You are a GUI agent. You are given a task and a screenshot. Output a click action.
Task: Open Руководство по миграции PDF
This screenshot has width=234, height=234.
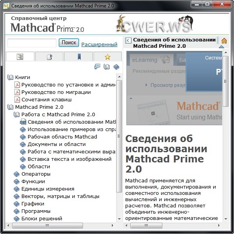(x=56, y=92)
